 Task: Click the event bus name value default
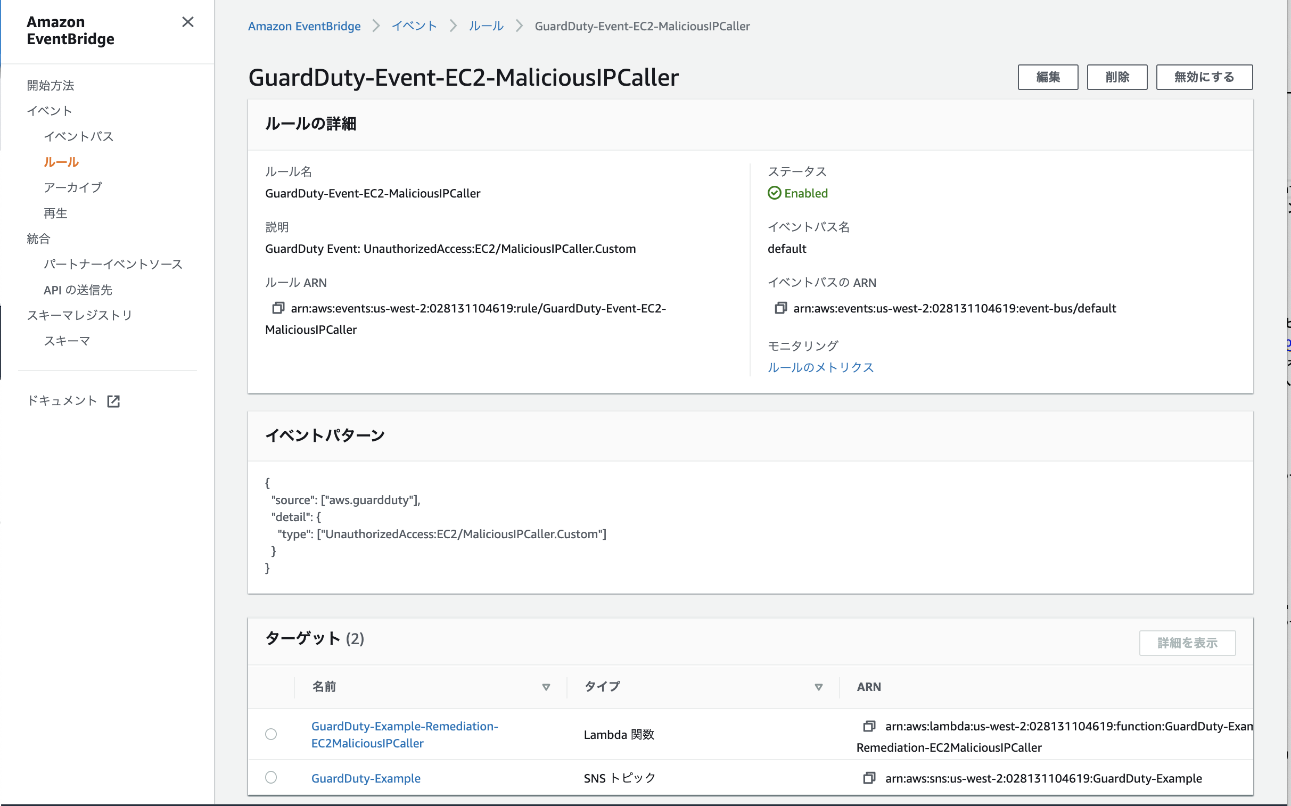[787, 249]
